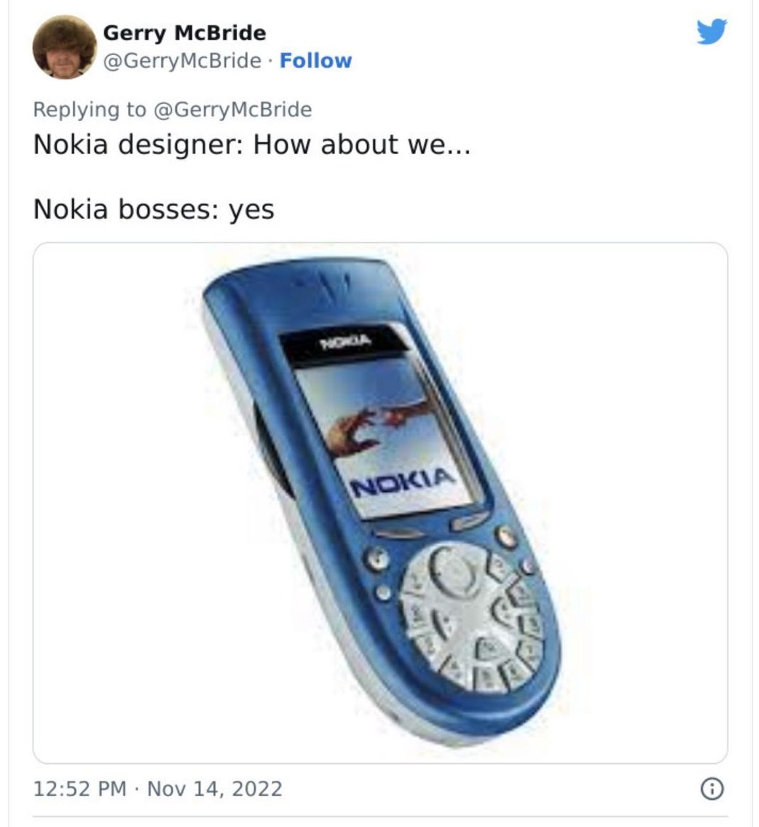The image size is (759, 827).
Task: Click the tweet text "Nokia bosses: yes"
Action: (154, 209)
